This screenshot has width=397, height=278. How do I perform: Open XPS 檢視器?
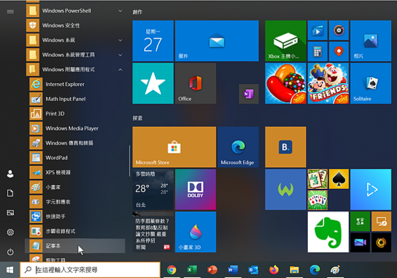75,172
